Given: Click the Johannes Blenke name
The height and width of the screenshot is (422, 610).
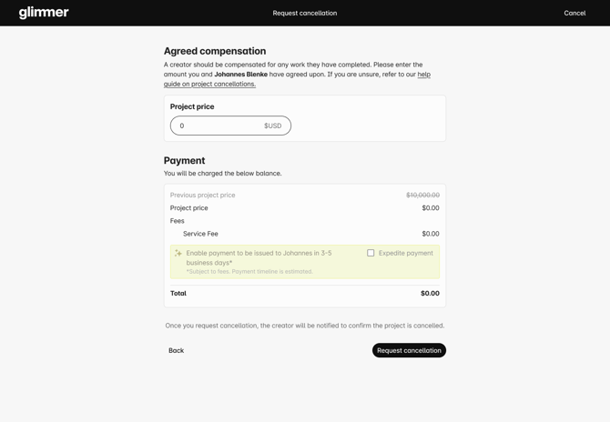Looking at the screenshot, I should pyautogui.click(x=240, y=75).
